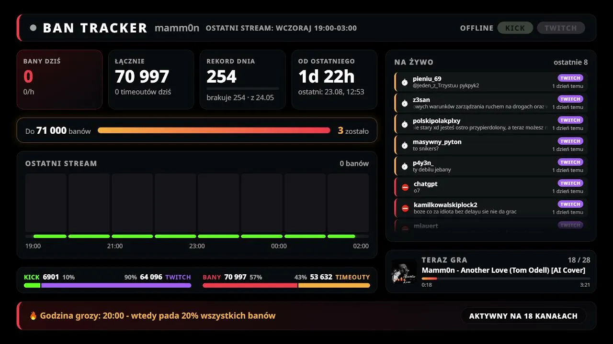This screenshot has height=344, width=613.
Task: Click the TWITCH badge on p4y3n_ row
Action: 570,162
